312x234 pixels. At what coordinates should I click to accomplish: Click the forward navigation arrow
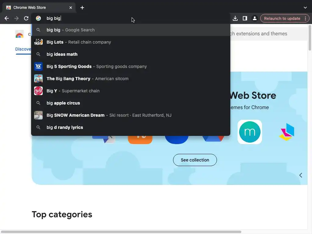click(x=16, y=18)
